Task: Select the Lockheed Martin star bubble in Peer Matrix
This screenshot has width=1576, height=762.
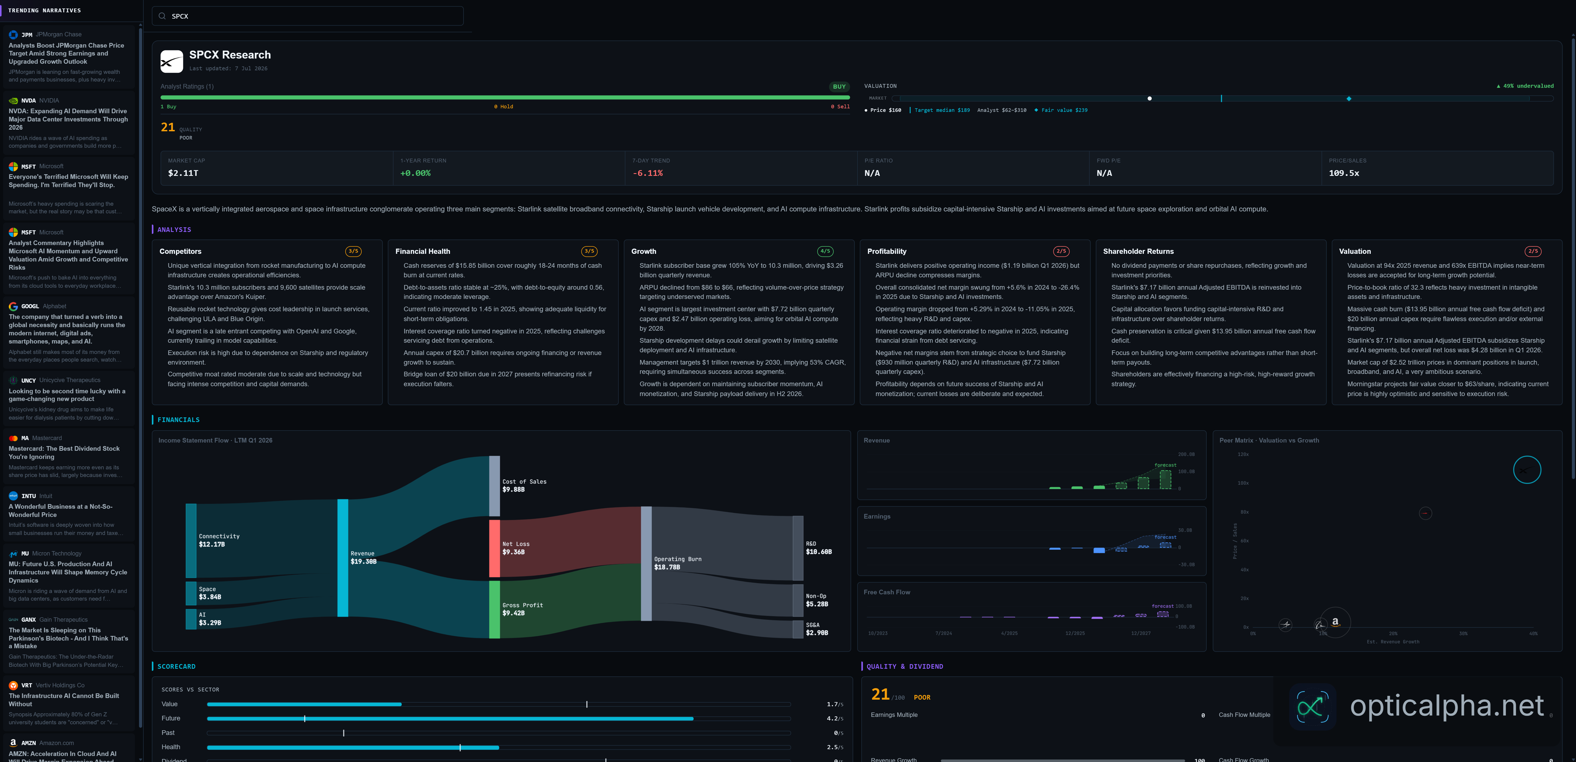Action: tap(1285, 624)
